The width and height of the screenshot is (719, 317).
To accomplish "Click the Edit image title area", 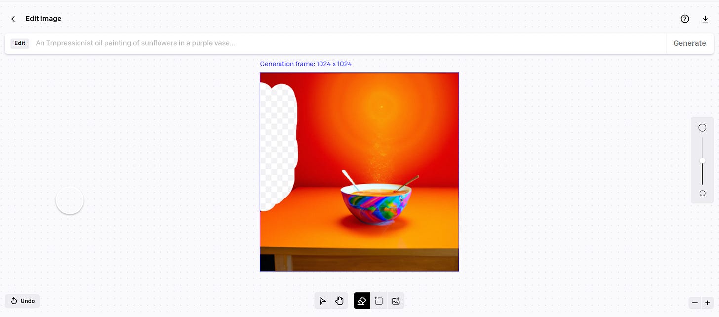I will tap(43, 19).
